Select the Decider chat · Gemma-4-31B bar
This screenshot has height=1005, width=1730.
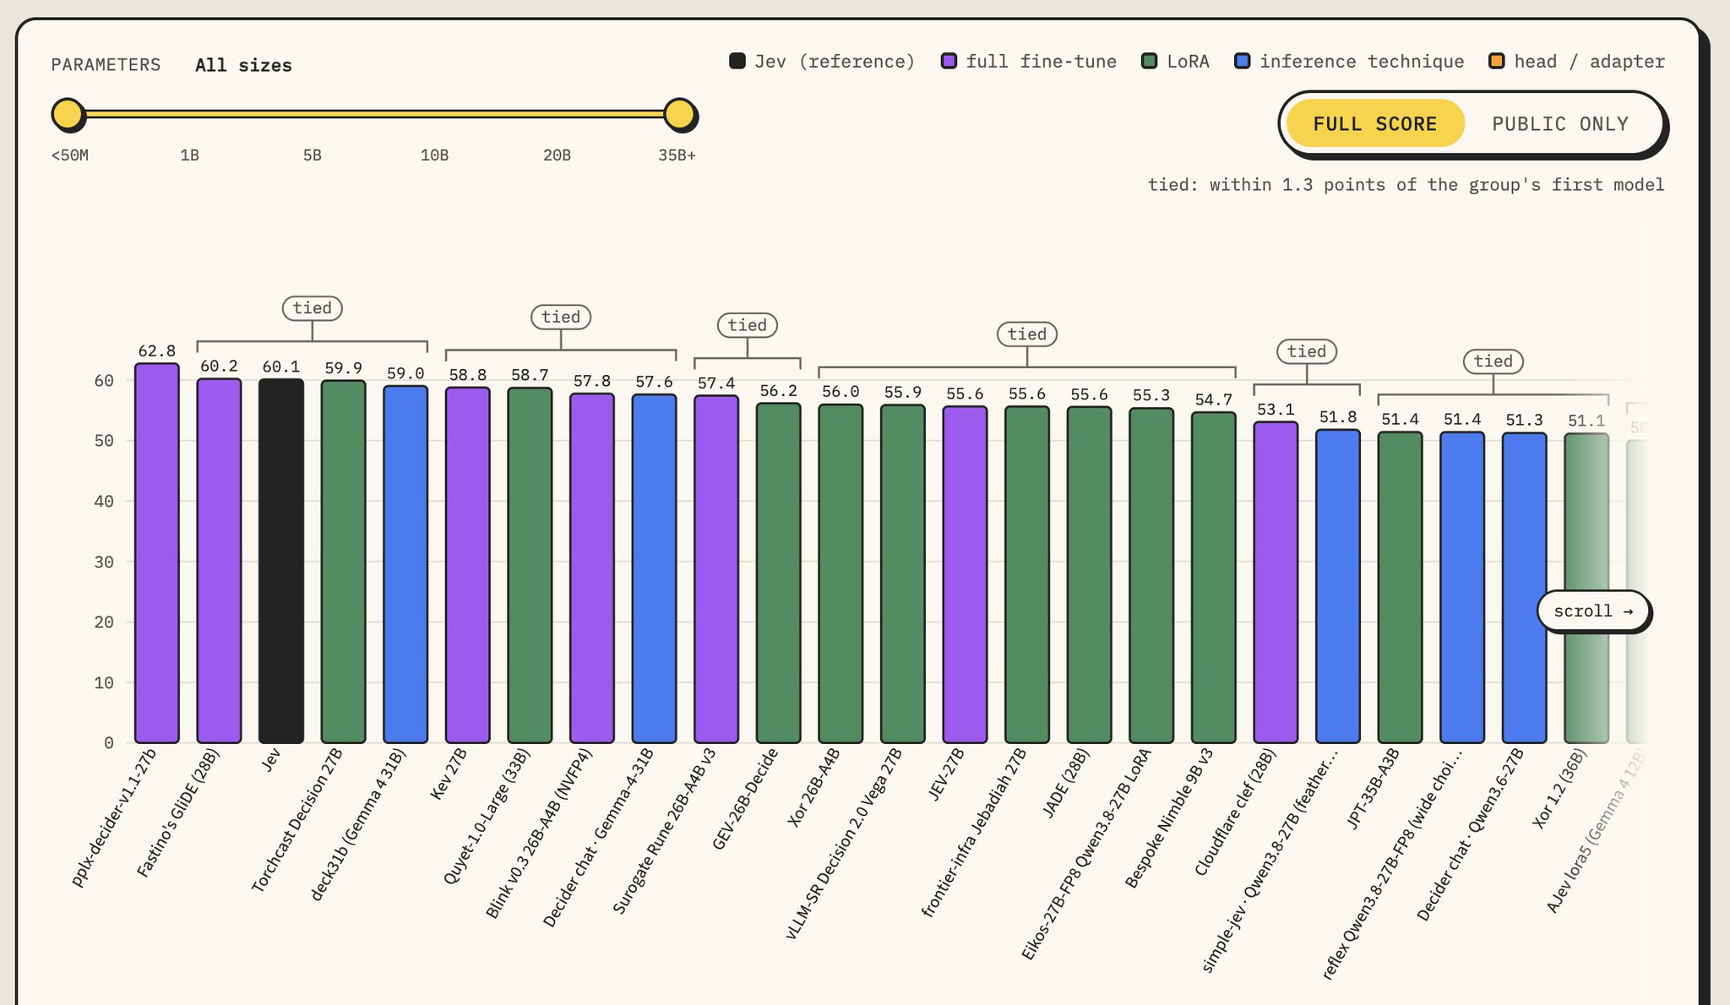point(655,569)
